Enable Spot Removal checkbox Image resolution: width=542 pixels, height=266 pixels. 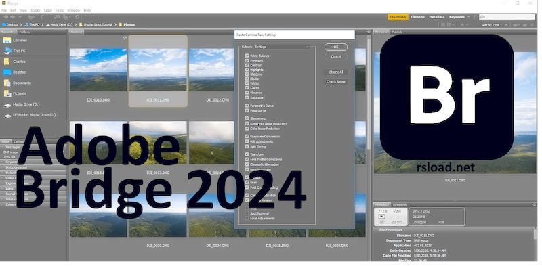[x=247, y=213]
